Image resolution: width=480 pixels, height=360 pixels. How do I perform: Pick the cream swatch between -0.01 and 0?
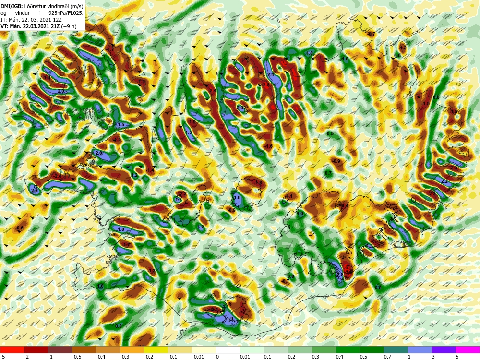pyautogui.click(x=204, y=349)
